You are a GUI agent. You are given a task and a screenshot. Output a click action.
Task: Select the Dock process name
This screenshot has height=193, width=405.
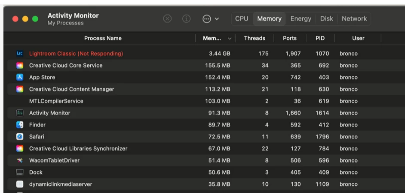[x=36, y=172]
